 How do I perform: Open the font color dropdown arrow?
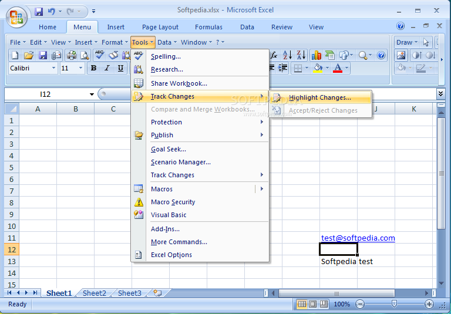point(346,68)
